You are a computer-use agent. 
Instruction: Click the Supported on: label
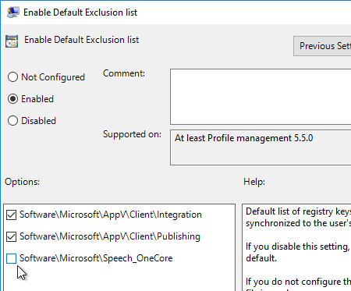click(132, 134)
